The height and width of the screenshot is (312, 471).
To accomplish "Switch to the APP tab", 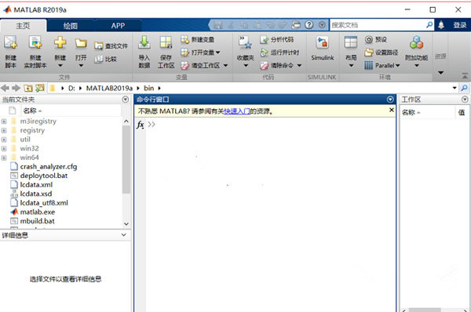I will pyautogui.click(x=118, y=26).
